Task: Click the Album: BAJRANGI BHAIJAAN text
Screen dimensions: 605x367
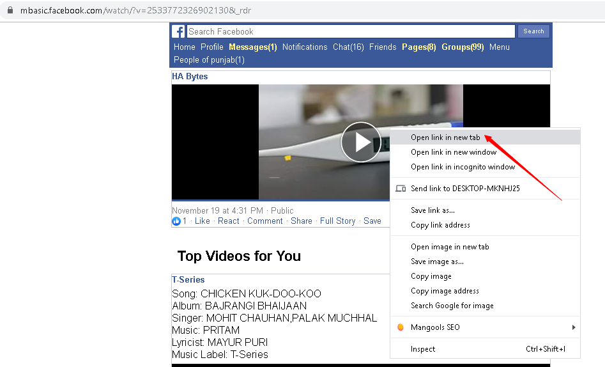Action: [x=239, y=306]
